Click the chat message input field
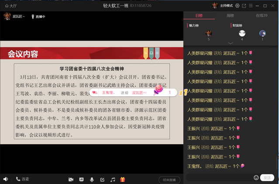279x184 pixels. pyautogui.click(x=218, y=177)
